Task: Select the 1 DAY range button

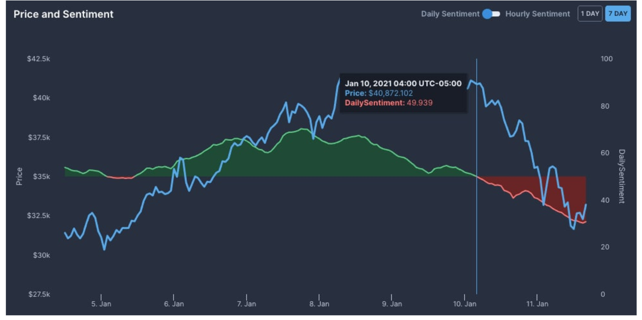Action: [590, 14]
